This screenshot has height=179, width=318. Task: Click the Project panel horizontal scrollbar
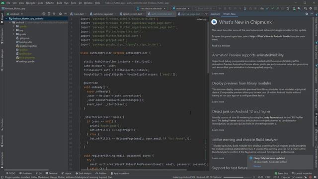point(26,170)
